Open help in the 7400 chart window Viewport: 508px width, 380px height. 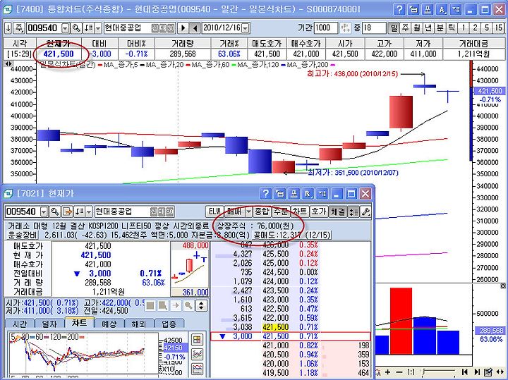(399, 9)
